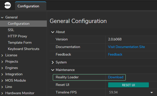Open HTTP Proxy settings
Screen dimensions: 157x96
17,36
